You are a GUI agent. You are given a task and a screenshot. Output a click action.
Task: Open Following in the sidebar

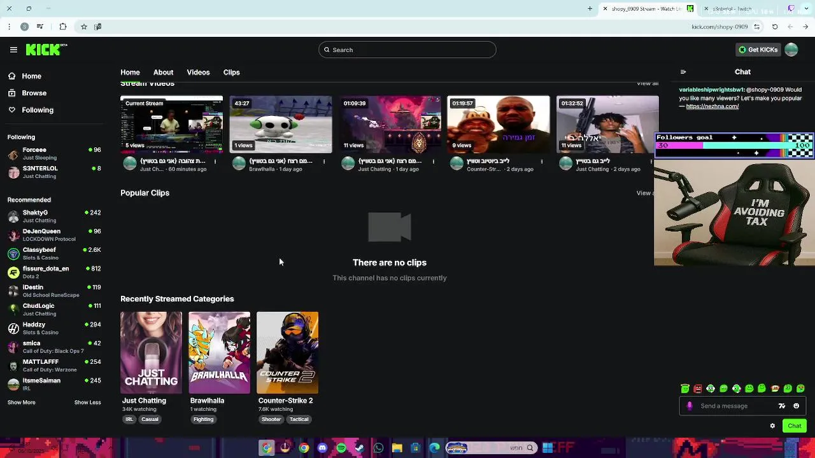(38, 110)
